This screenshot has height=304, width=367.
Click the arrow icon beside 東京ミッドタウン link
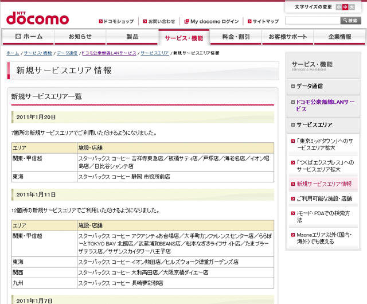tap(293, 141)
